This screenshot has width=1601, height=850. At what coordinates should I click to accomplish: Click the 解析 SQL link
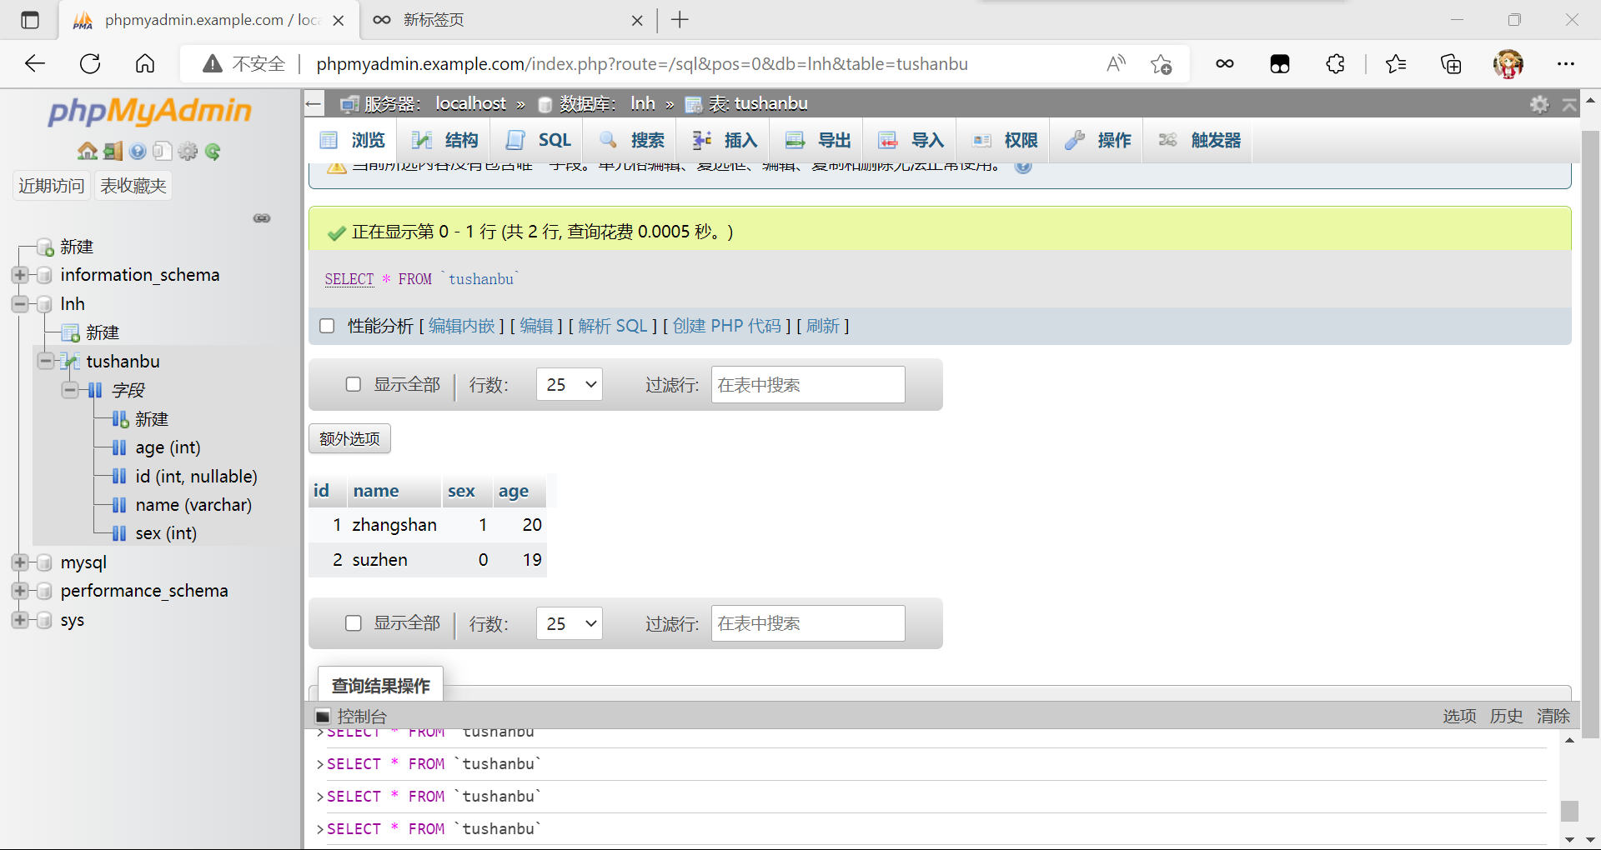[612, 326]
